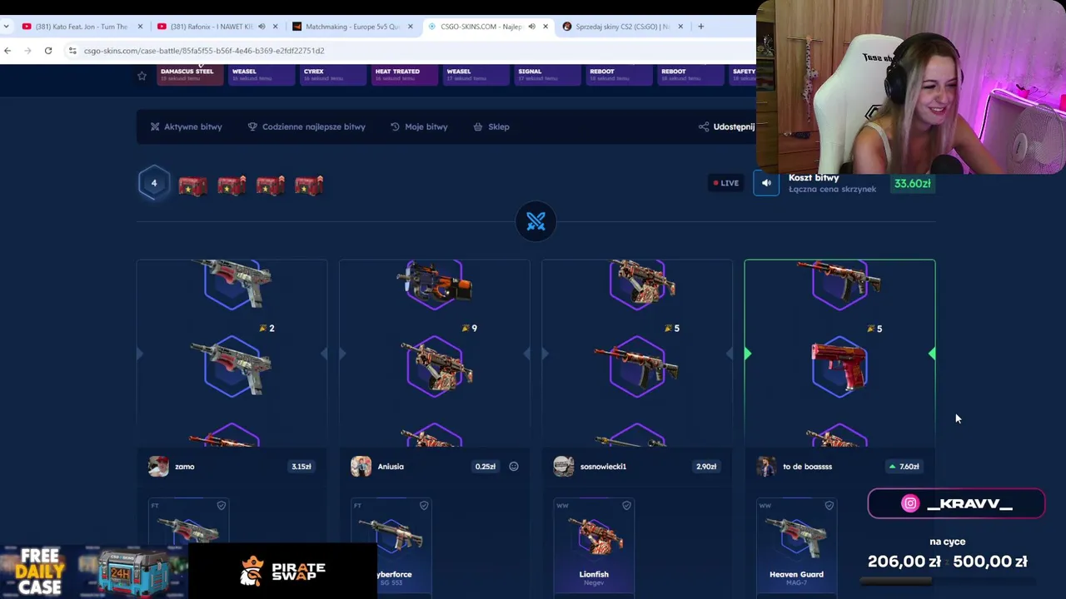Click the SAFETY drop card
This screenshot has width=1066, height=599.
pyautogui.click(x=744, y=75)
